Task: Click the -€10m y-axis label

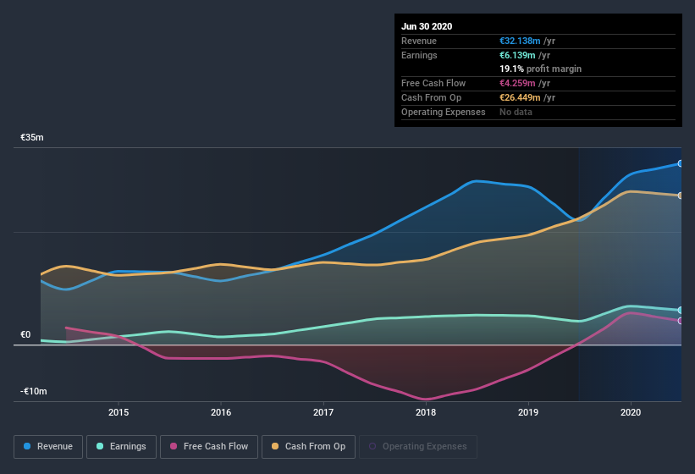Action: pyautogui.click(x=34, y=391)
